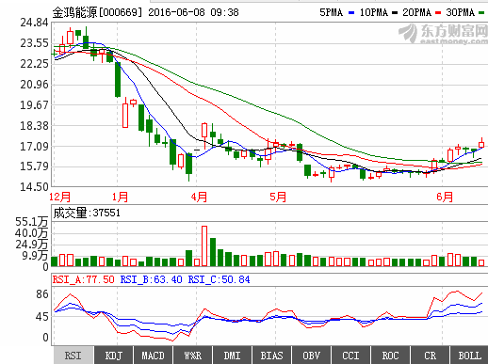Click the RSI_A value label

pos(84,279)
